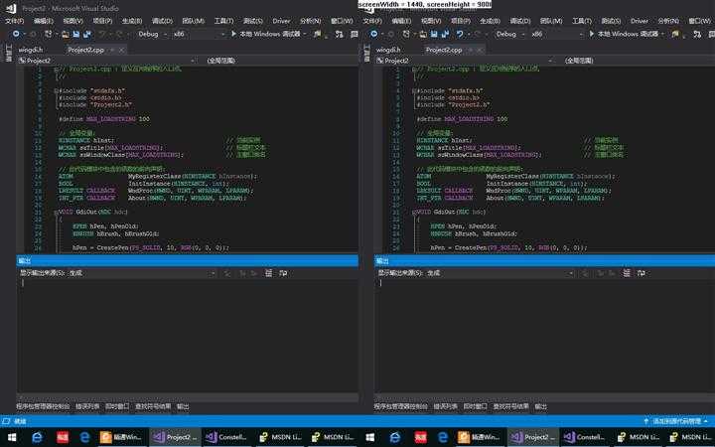Image resolution: width=715 pixels, height=447 pixels.
Task: Switch to wingdi.h tab in right window
Action: pyautogui.click(x=388, y=50)
